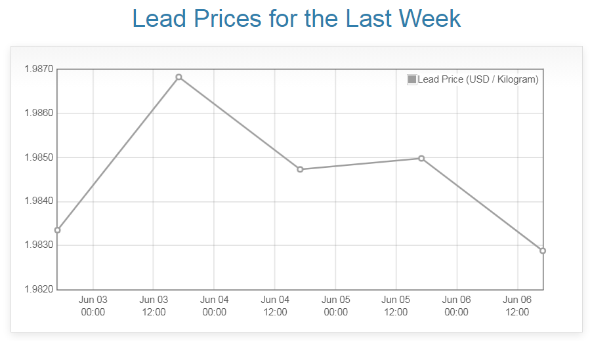This screenshot has height=341, width=590.
Task: Click the 'Jun 03 00:00' x-axis label
Action: pos(93,306)
